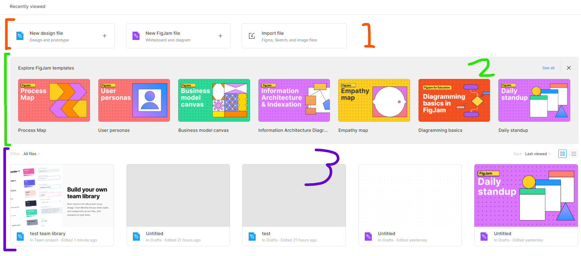Open the Last viewed sort dropdown
The image size is (581, 256).
pos(538,154)
